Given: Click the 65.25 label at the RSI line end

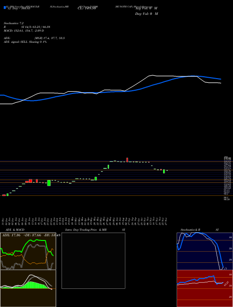Looking at the screenshot, I should 227,283.
